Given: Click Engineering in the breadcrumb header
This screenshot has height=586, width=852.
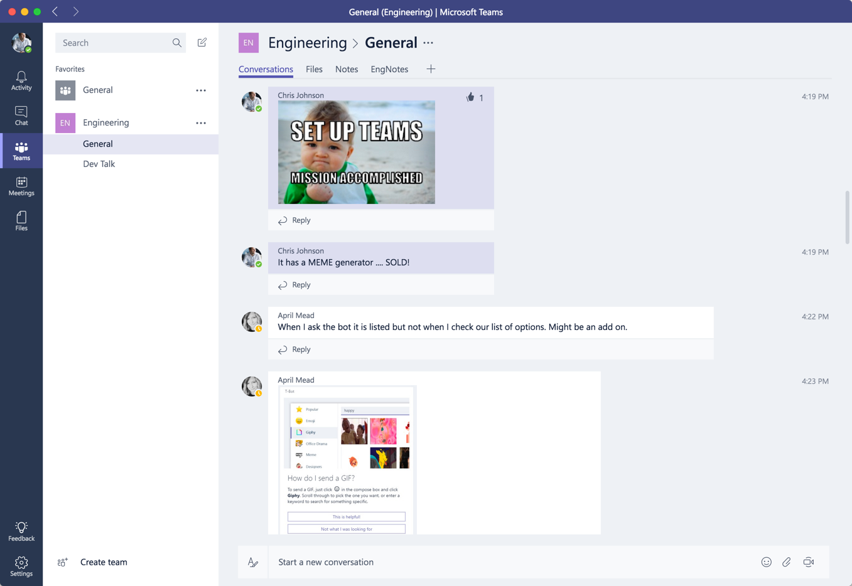Looking at the screenshot, I should point(308,43).
